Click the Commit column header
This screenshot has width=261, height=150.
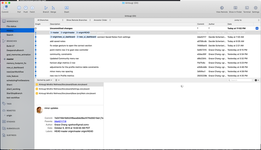tap(202, 24)
